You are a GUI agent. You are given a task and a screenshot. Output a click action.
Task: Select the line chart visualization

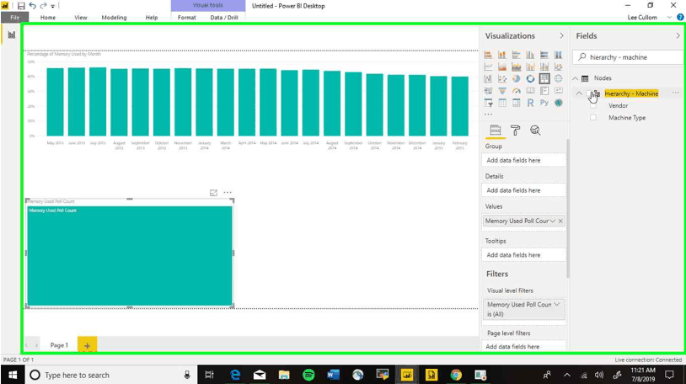click(488, 67)
